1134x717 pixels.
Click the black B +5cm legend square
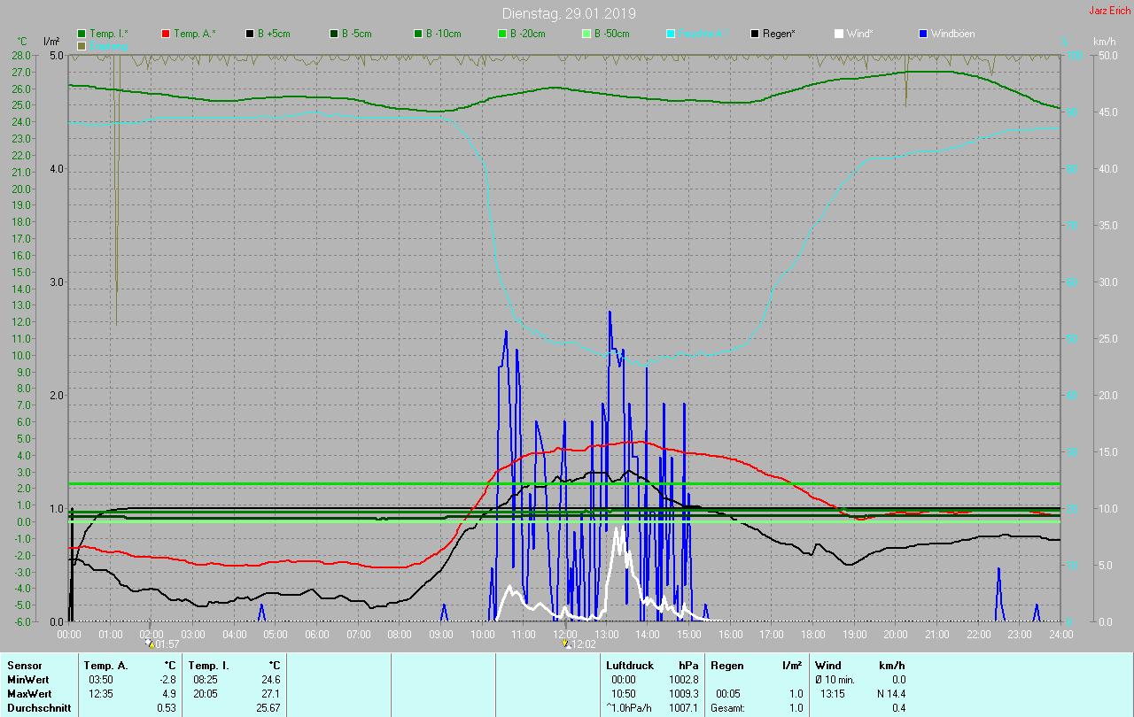click(x=250, y=34)
